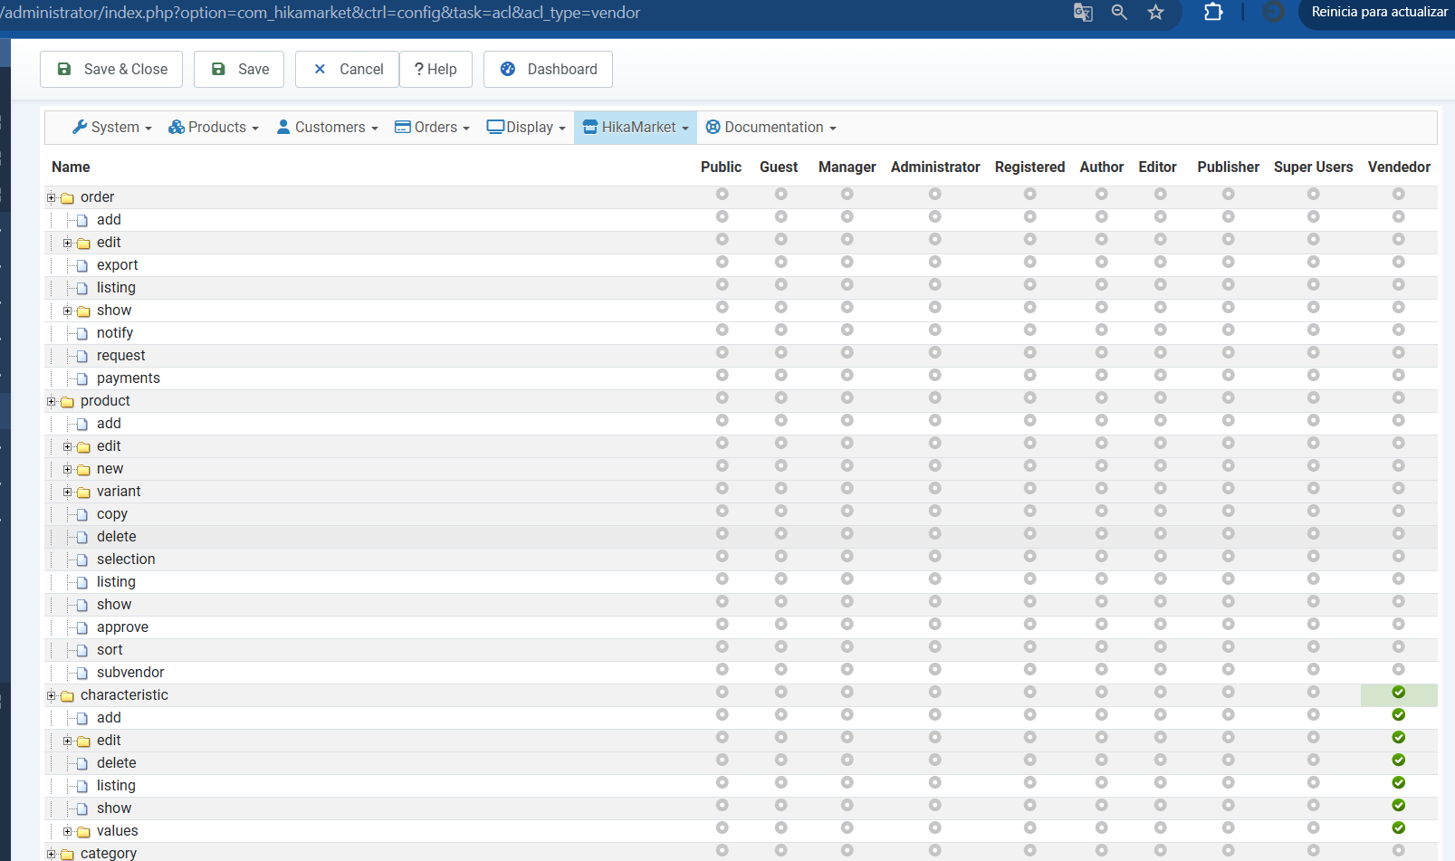Open the Display dropdown menu

[526, 128]
